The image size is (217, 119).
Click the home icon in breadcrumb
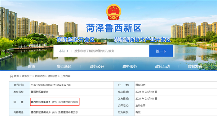(11, 76)
